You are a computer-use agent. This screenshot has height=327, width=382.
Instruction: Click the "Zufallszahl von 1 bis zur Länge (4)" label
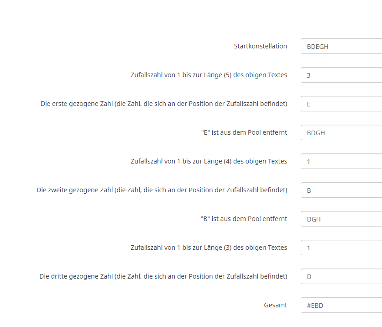tap(209, 161)
